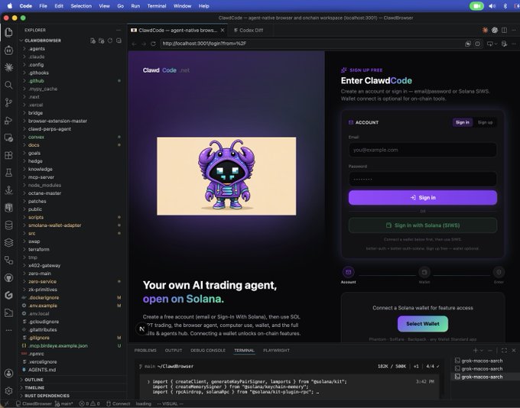Collapse the CLAWDBROWSER root folder
Screen dimensions: 520x408
[43, 40]
